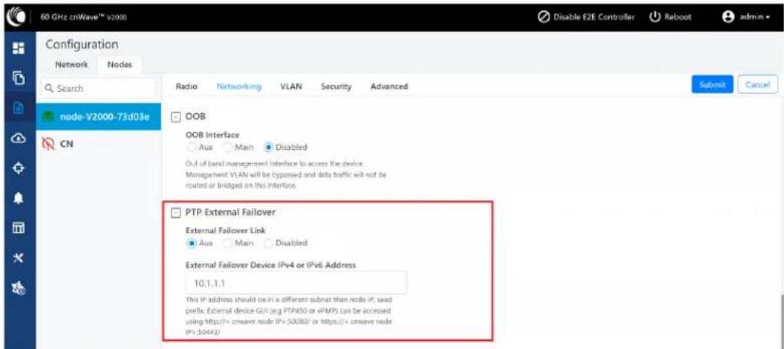Image resolution: width=784 pixels, height=349 pixels.
Task: Open the Dashboard grid icon in sidebar
Action: tap(19, 48)
